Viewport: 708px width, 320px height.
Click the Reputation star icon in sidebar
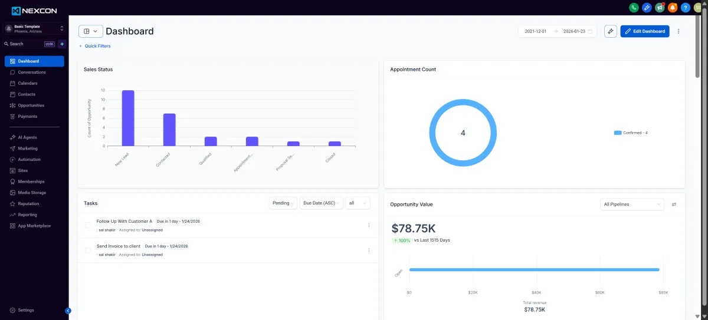click(x=12, y=203)
